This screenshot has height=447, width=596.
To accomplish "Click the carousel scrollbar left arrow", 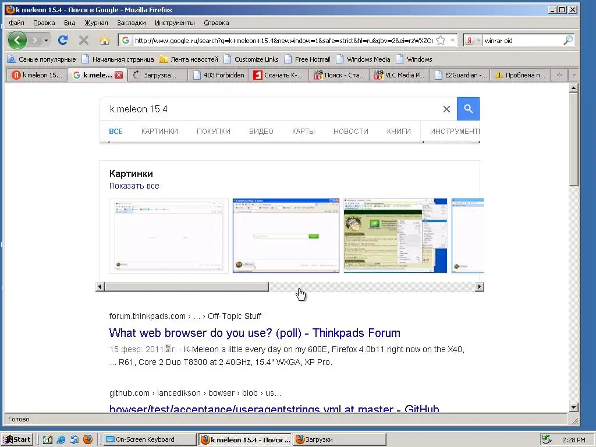I will pyautogui.click(x=100, y=286).
